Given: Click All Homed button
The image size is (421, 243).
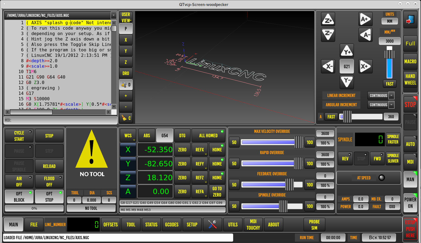Looking at the screenshot, I should pos(208,135).
